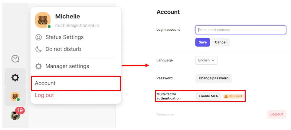Click the Enter email address field
The image size is (291, 130).
(x=240, y=30)
